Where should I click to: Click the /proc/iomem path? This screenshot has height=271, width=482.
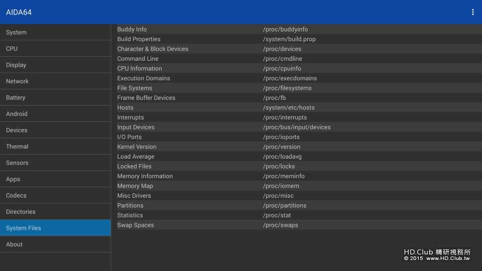(x=281, y=186)
